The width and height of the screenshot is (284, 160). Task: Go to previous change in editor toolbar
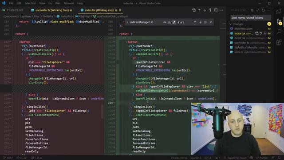tap(199, 10)
